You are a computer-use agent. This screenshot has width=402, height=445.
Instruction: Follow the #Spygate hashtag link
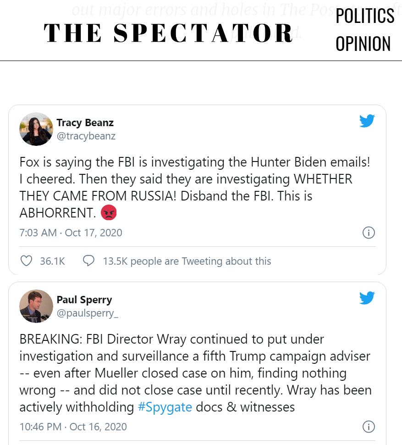coord(165,407)
